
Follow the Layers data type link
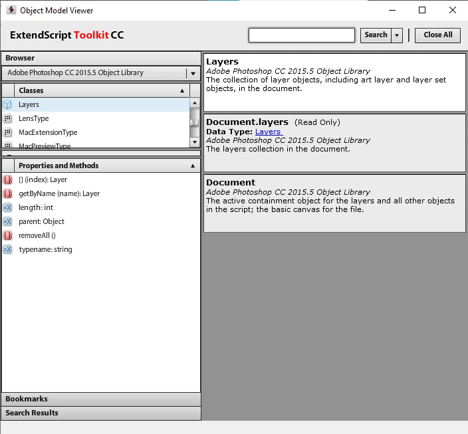point(269,132)
